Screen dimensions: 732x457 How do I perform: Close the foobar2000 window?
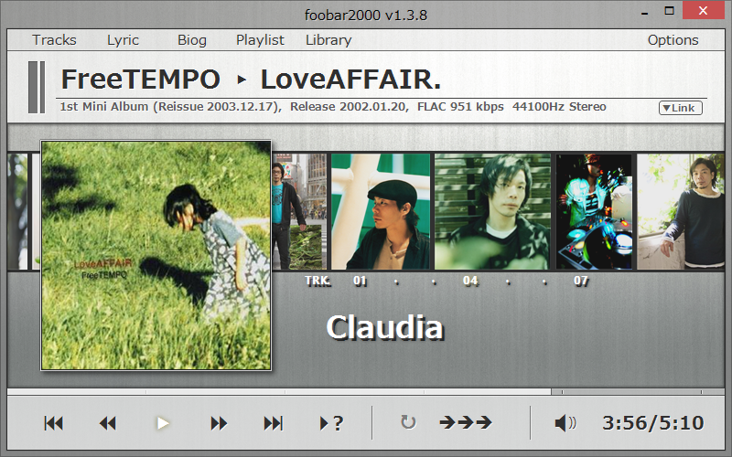704,11
